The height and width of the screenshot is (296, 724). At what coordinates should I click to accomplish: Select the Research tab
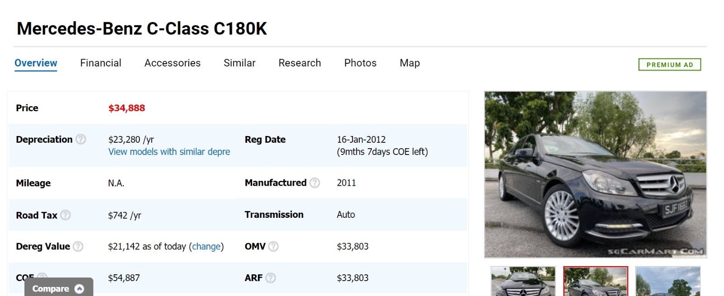[x=300, y=63]
